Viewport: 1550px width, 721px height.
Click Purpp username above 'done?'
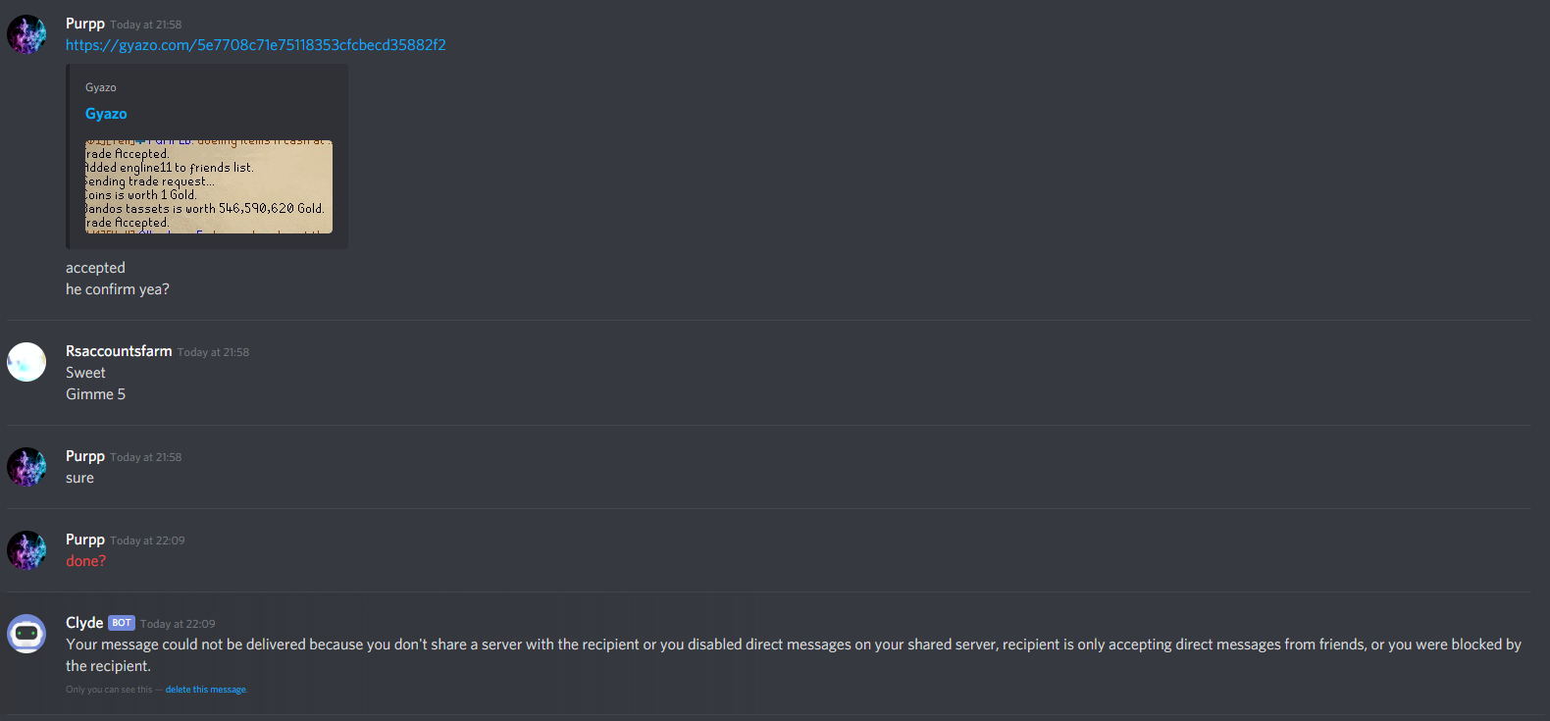coord(85,540)
